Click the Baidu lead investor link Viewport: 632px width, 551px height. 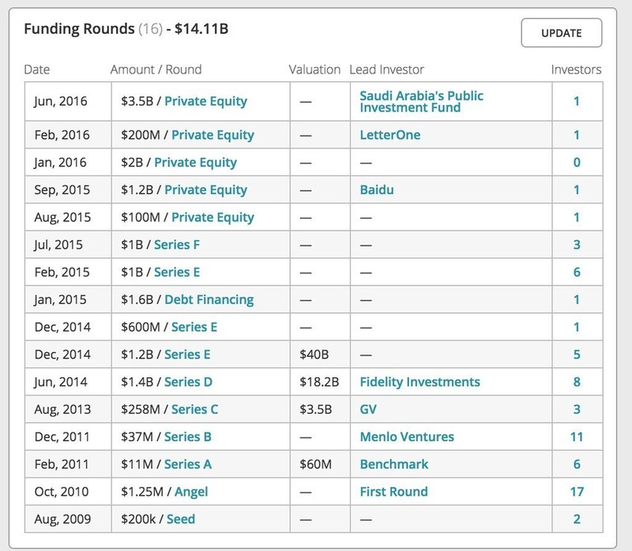378,189
